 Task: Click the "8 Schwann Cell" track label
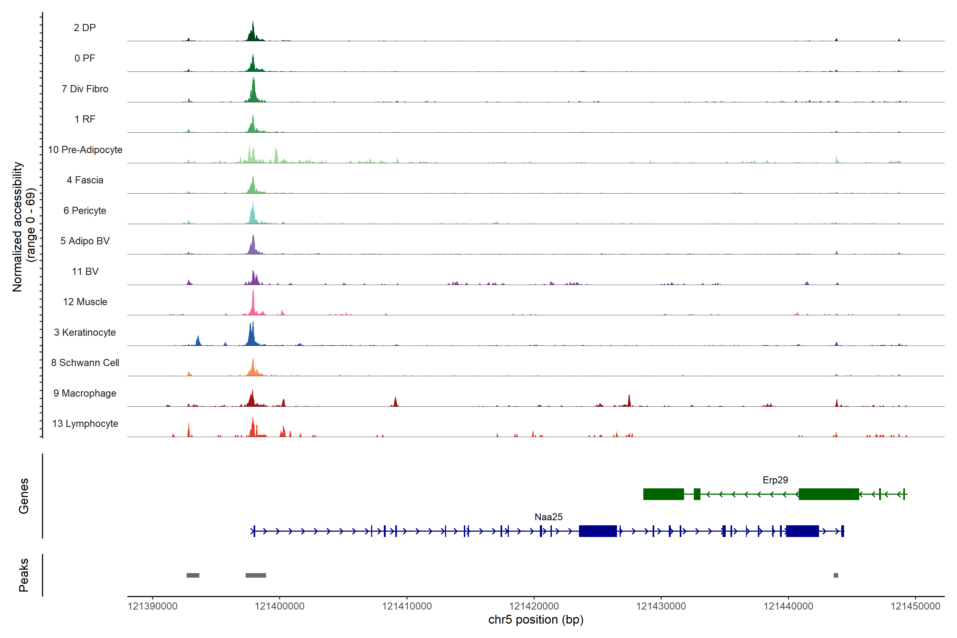click(85, 363)
